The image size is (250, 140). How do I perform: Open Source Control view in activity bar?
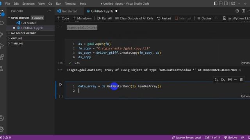pyautogui.click(x=2, y=35)
